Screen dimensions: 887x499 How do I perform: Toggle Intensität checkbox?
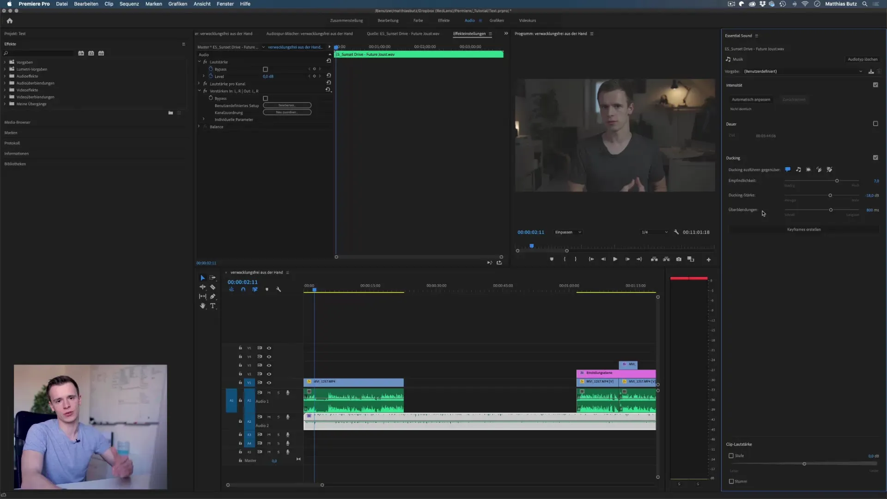(x=875, y=85)
